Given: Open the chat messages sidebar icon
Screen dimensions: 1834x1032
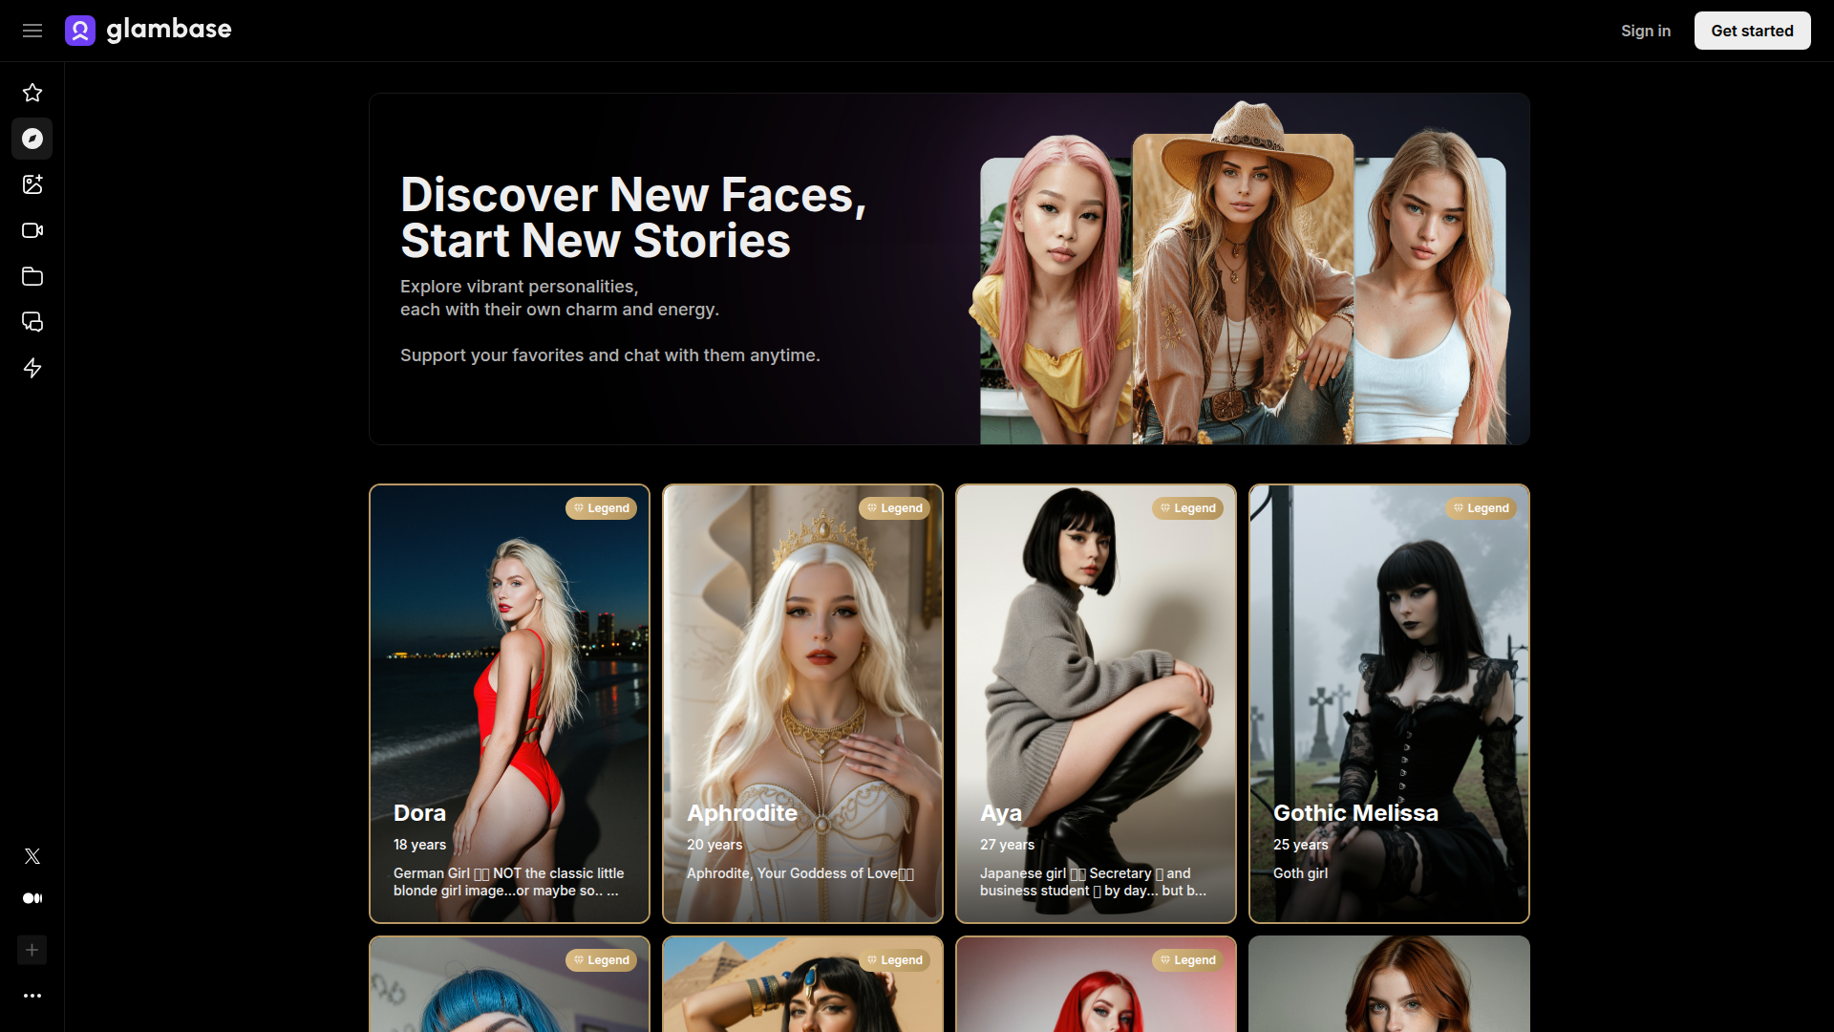Looking at the screenshot, I should tap(32, 322).
